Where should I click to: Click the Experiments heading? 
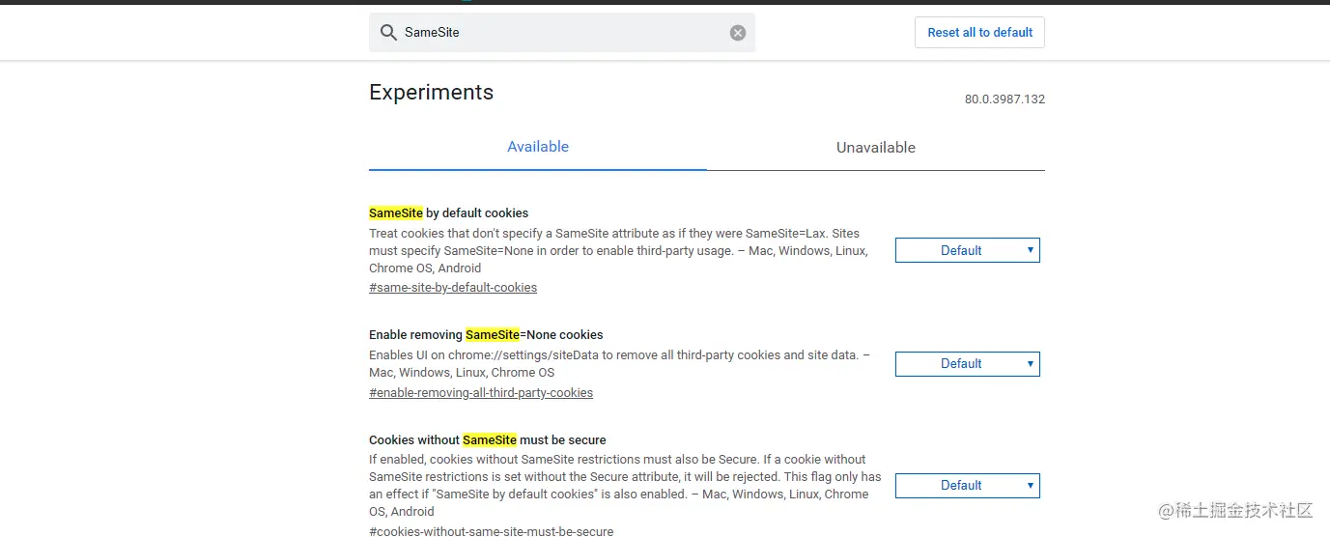[432, 93]
